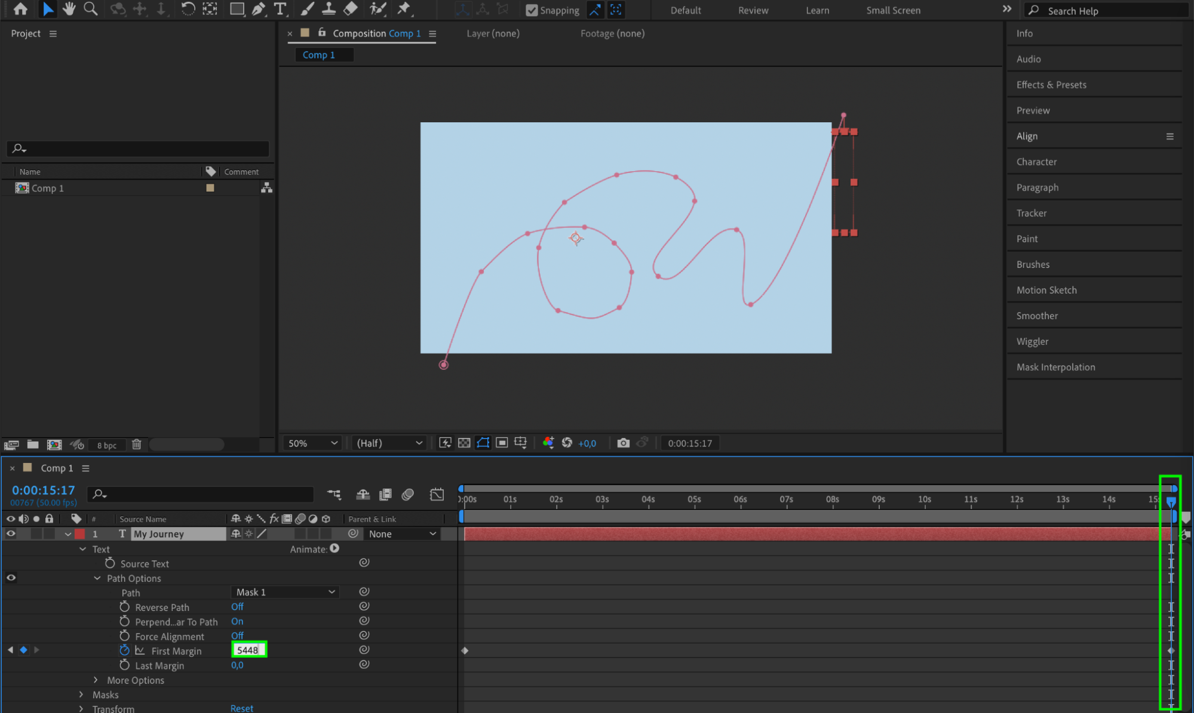Click the Reverse Path Off value
Viewport: 1194px width, 713px height.
coord(237,607)
